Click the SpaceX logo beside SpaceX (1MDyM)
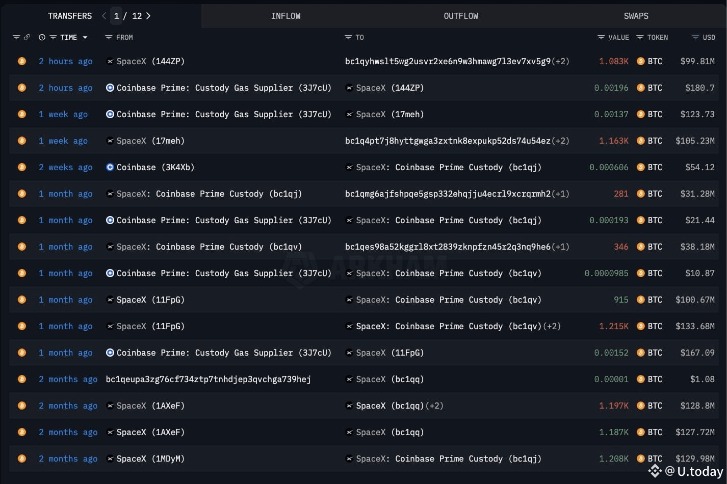Image resolution: width=727 pixels, height=484 pixels. coord(110,459)
